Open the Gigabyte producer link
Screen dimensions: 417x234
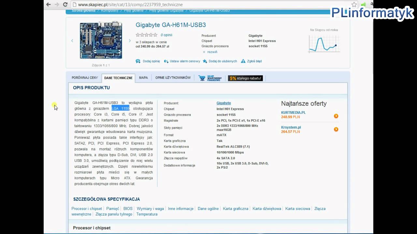coord(224,103)
